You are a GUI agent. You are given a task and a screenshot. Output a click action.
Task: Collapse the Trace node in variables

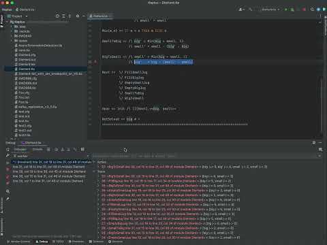[94, 171]
